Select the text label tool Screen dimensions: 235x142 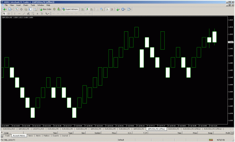click(42, 14)
